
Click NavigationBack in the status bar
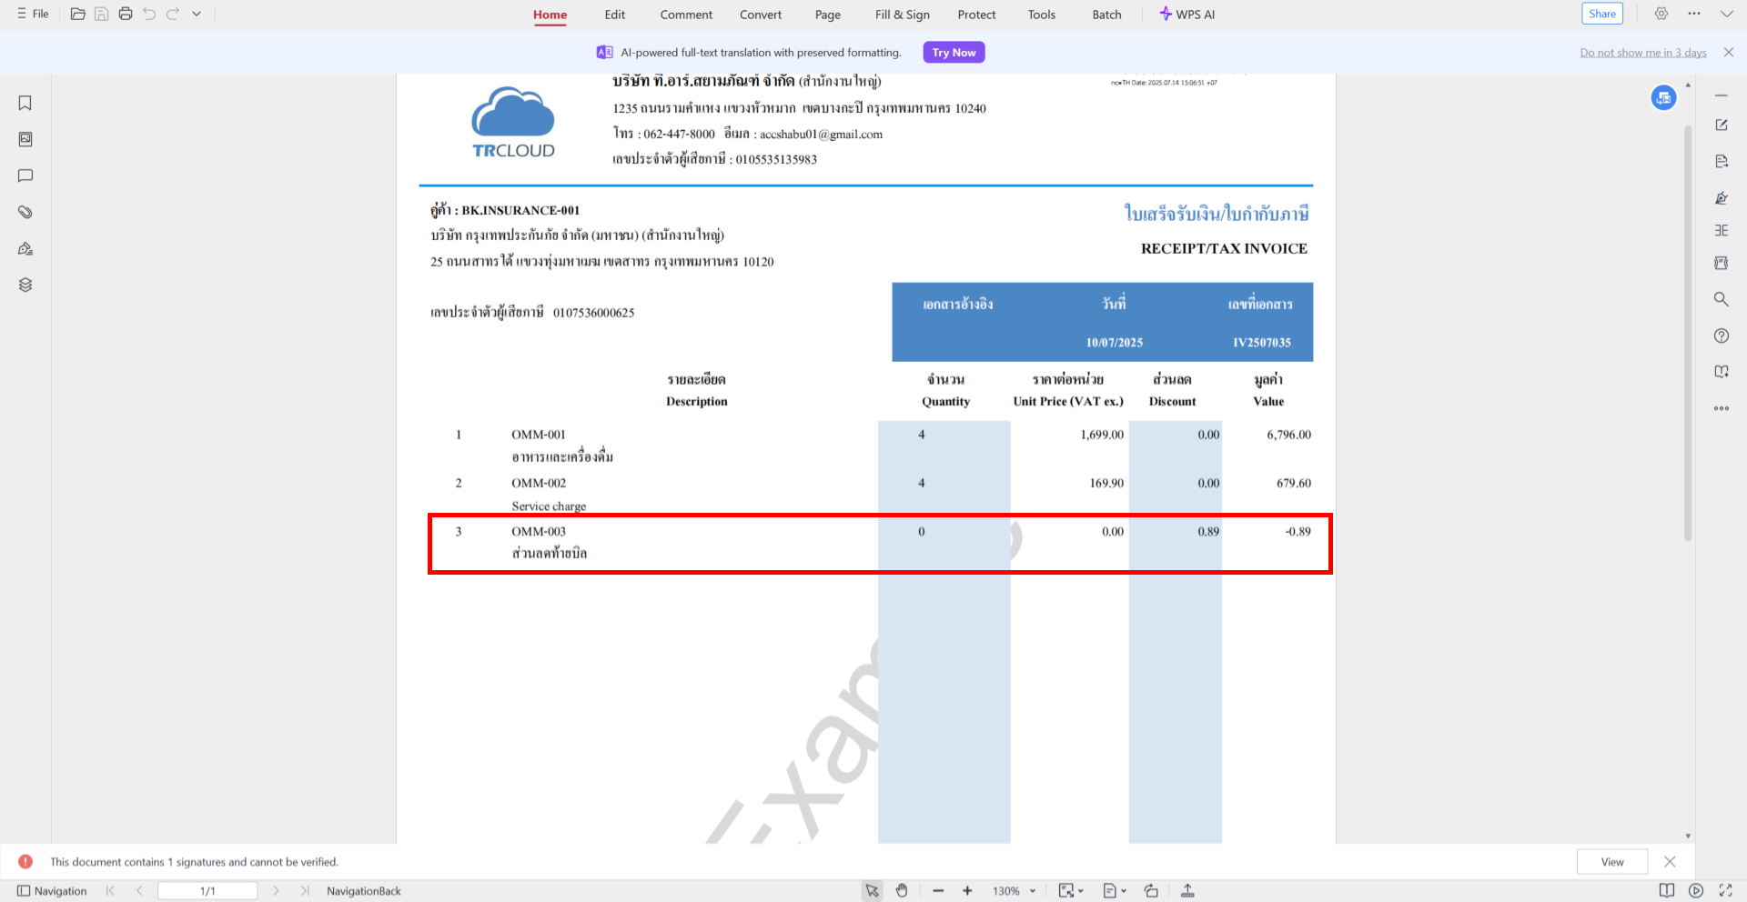click(x=364, y=891)
